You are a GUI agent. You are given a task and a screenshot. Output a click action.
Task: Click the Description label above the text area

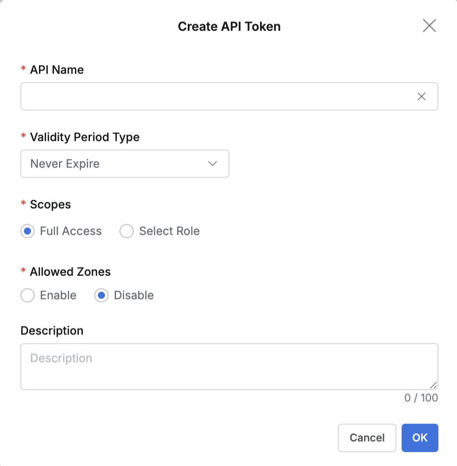point(52,331)
